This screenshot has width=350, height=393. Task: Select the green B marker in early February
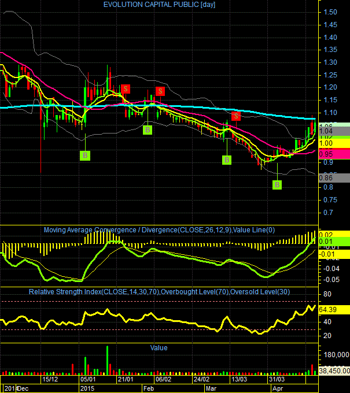(x=148, y=130)
